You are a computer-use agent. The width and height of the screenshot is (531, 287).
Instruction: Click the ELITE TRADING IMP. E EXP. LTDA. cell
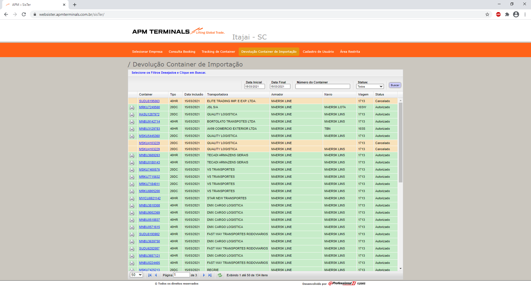(x=238, y=101)
